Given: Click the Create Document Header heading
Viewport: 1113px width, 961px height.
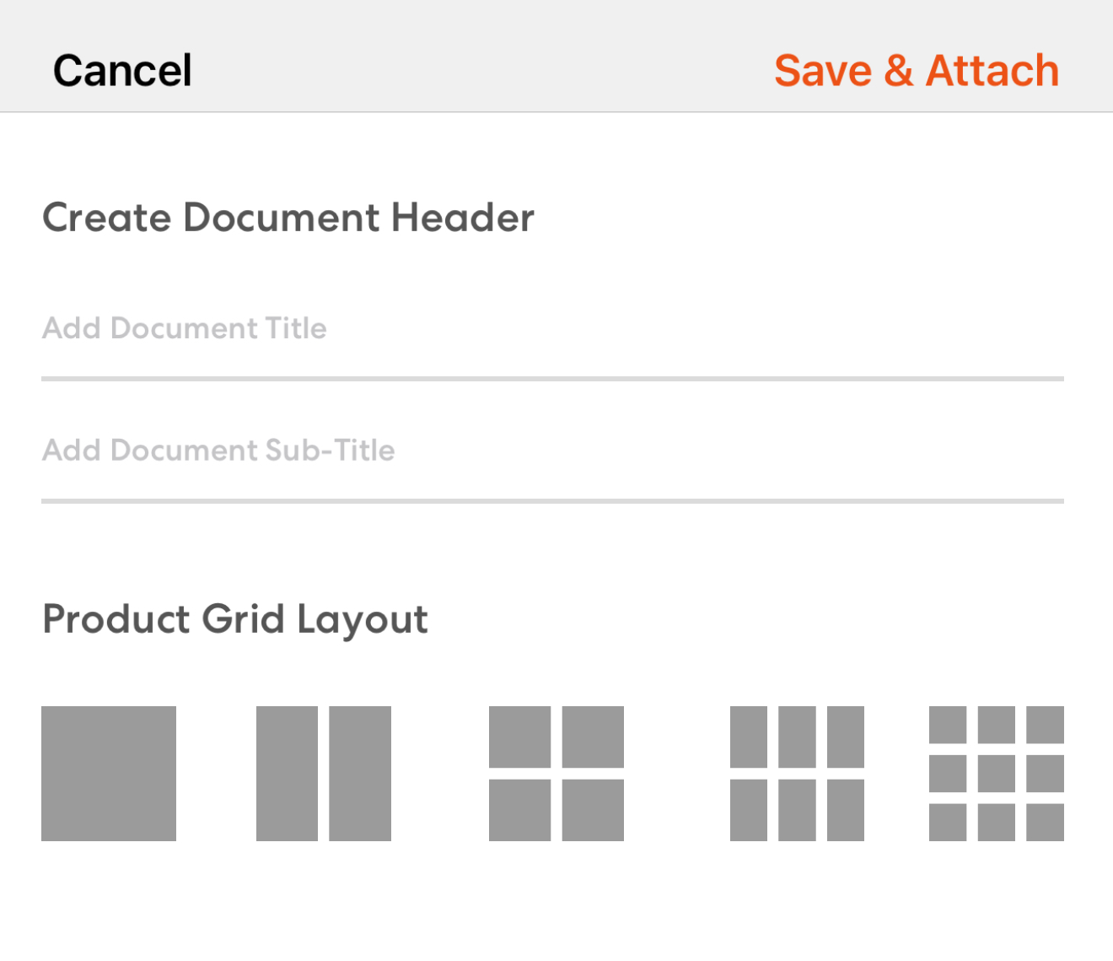Looking at the screenshot, I should pyautogui.click(x=288, y=218).
